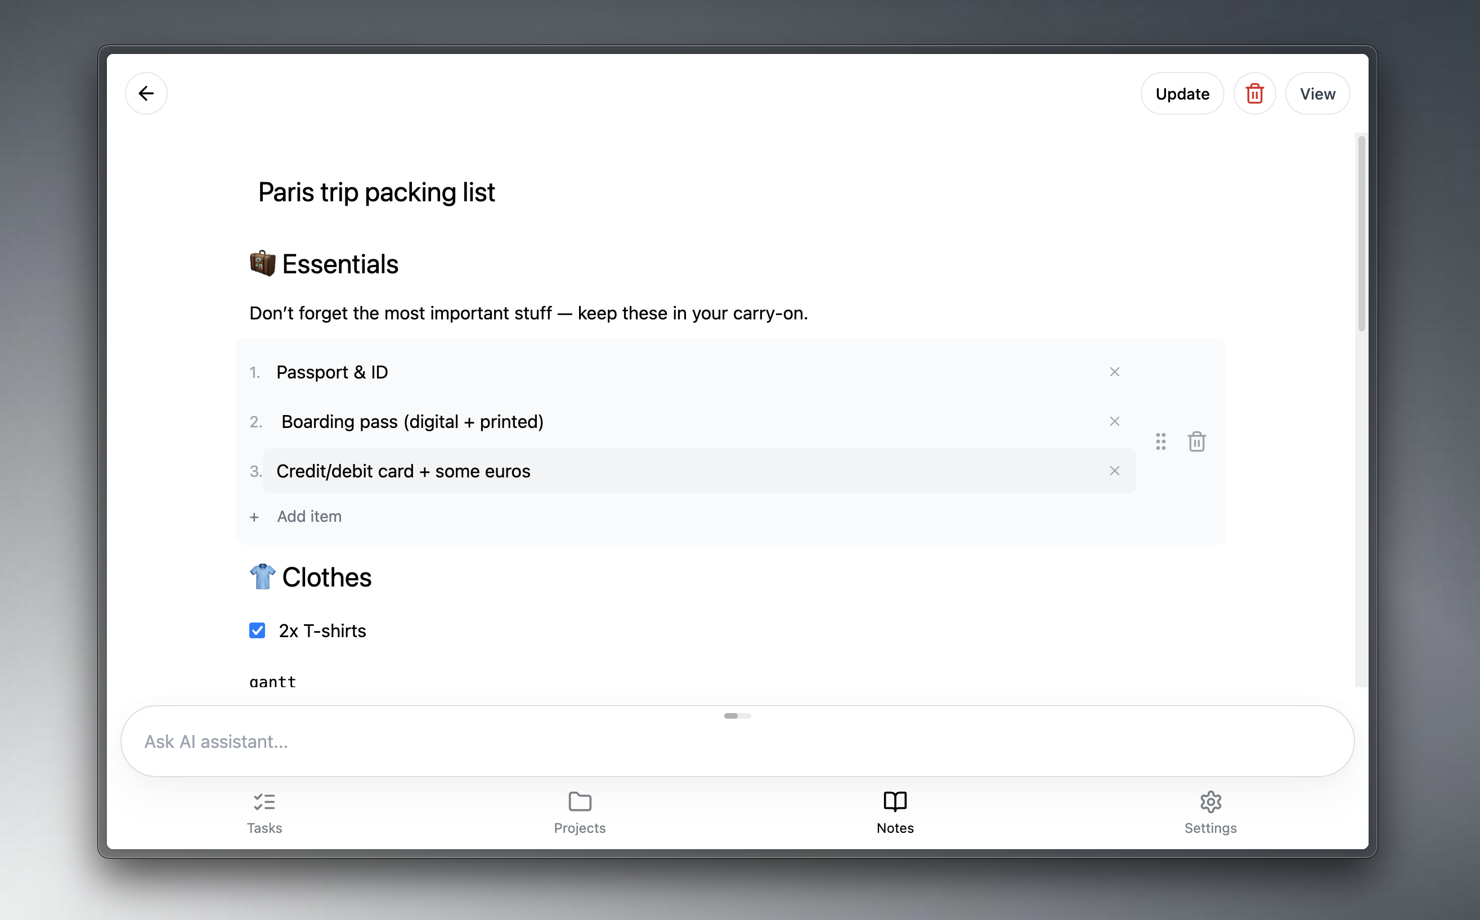The width and height of the screenshot is (1480, 920).
Task: Click the back arrow button
Action: [x=146, y=94]
